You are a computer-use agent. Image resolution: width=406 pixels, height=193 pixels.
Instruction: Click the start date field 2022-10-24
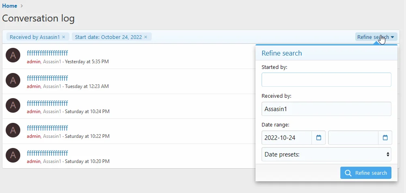tap(287, 138)
